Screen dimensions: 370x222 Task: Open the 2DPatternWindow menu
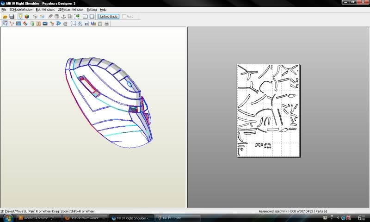(71, 9)
